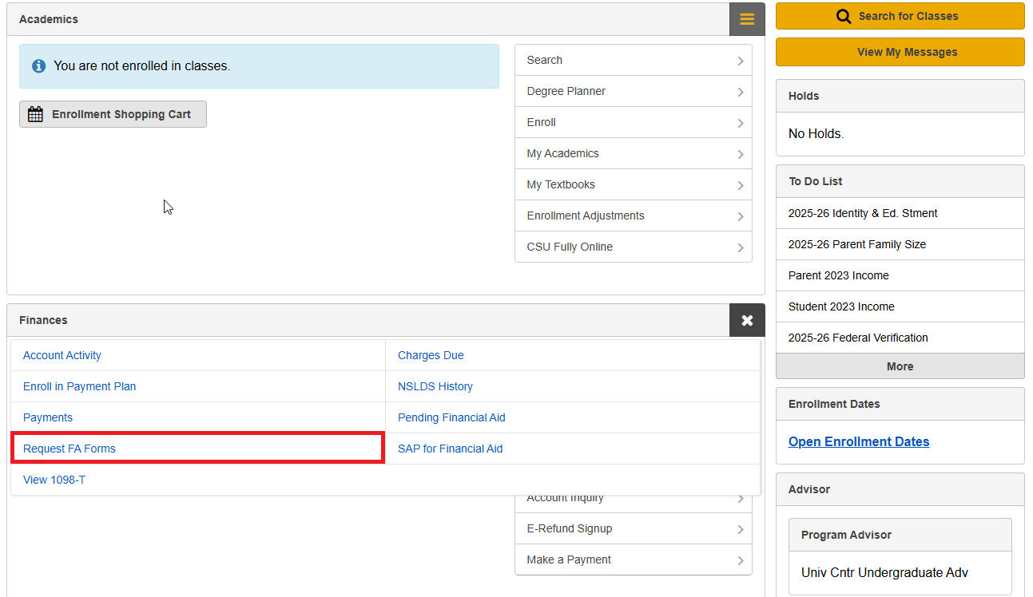Image resolution: width=1033 pixels, height=597 pixels.
Task: Open the CSU Fully Online menu entry
Action: pos(570,247)
